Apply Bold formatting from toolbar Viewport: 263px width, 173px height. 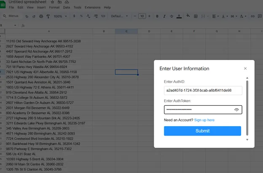click(157, 16)
